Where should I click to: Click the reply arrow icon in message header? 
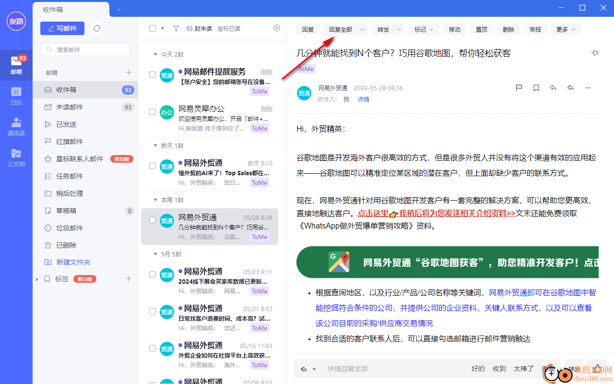[553, 88]
